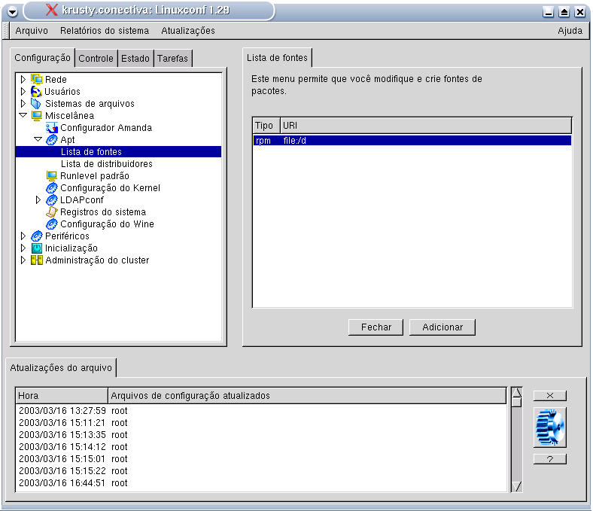This screenshot has height=511, width=593.
Task: Click the scrollbar down arrow in updates list
Action: point(516,486)
